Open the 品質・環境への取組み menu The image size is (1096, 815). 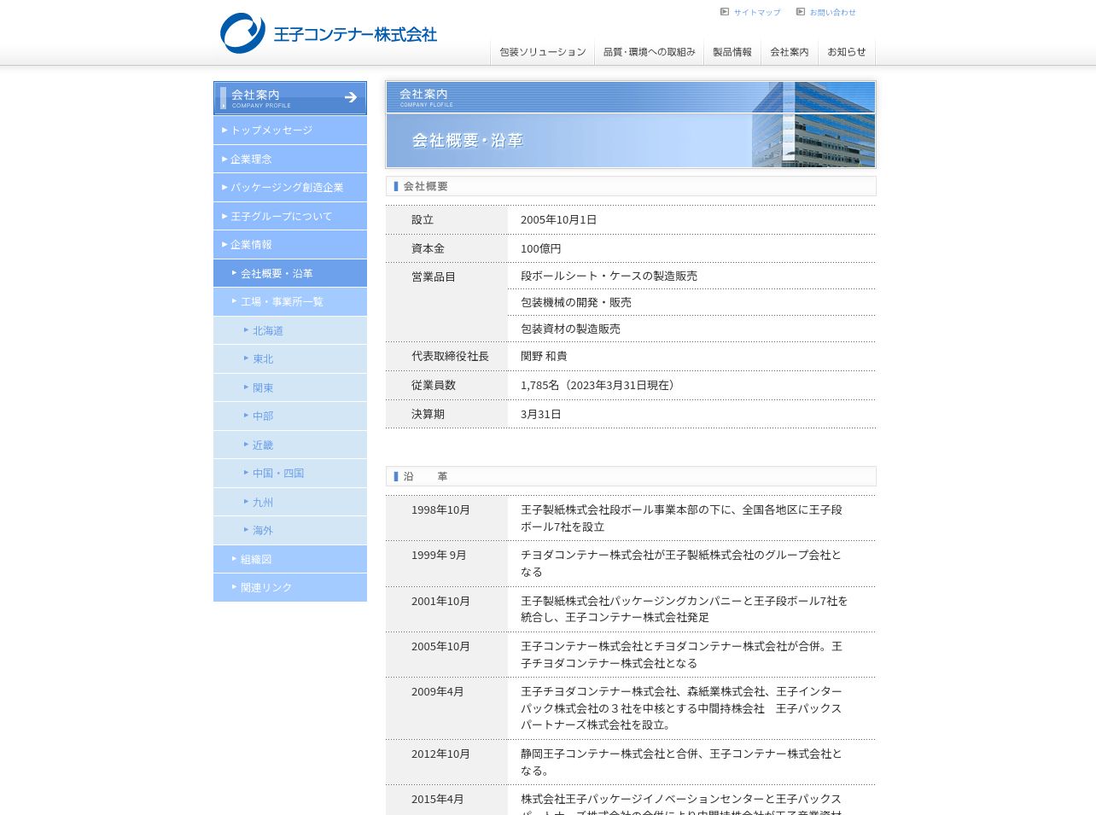click(650, 52)
